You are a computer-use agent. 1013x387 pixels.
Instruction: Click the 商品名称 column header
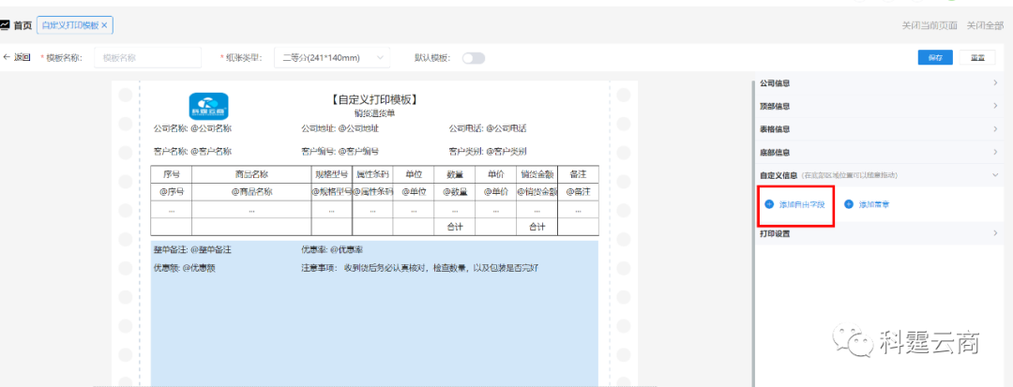click(251, 174)
